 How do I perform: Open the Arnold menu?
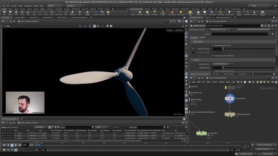tap(36, 6)
